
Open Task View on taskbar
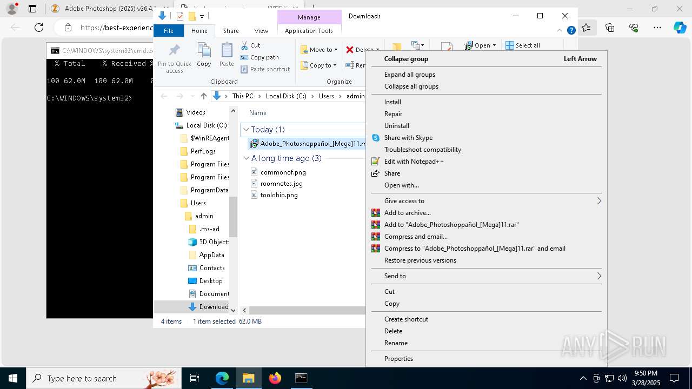[x=195, y=378]
